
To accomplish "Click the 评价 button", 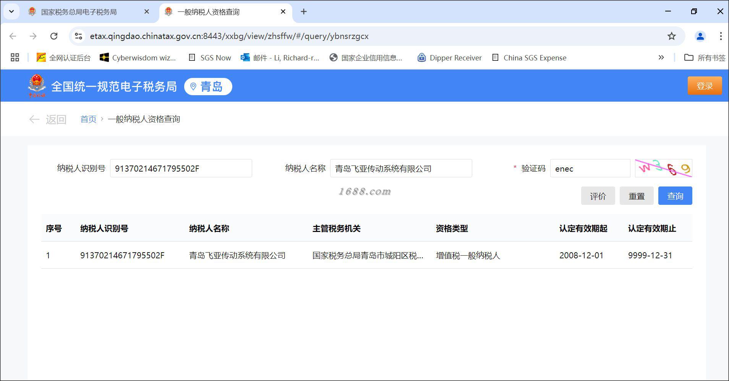I will click(x=598, y=196).
